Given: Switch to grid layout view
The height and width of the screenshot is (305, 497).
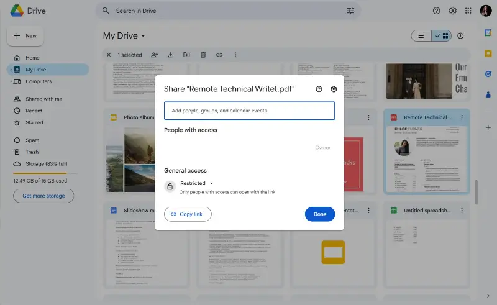Looking at the screenshot, I should point(442,36).
